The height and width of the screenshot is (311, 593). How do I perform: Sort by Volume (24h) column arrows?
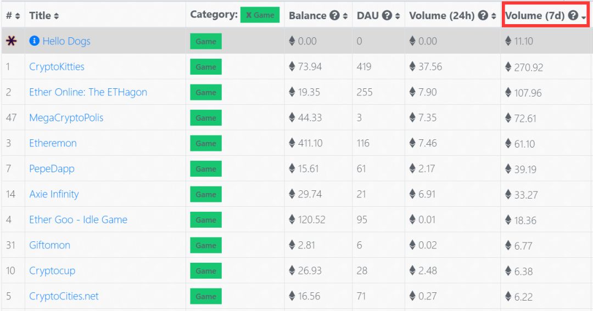pos(494,16)
